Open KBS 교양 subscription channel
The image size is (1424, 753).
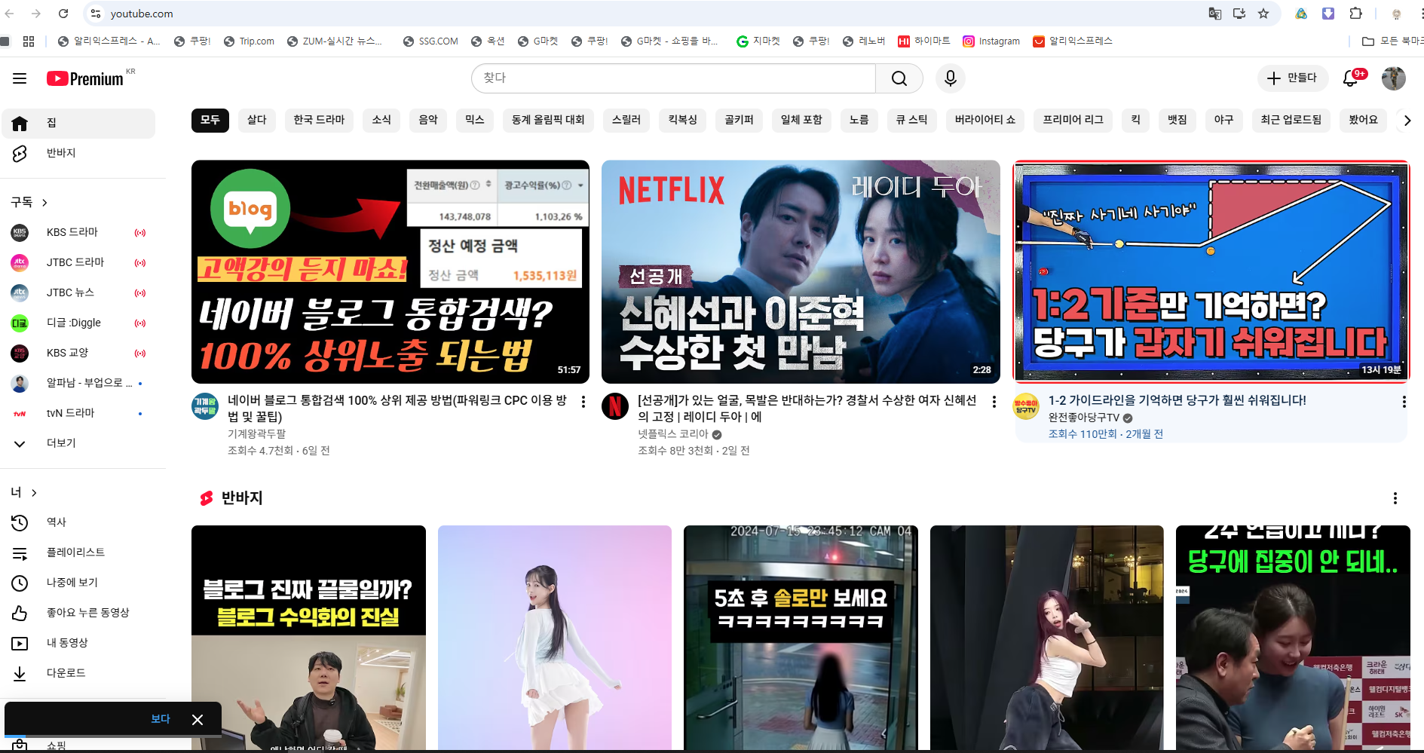pos(78,353)
